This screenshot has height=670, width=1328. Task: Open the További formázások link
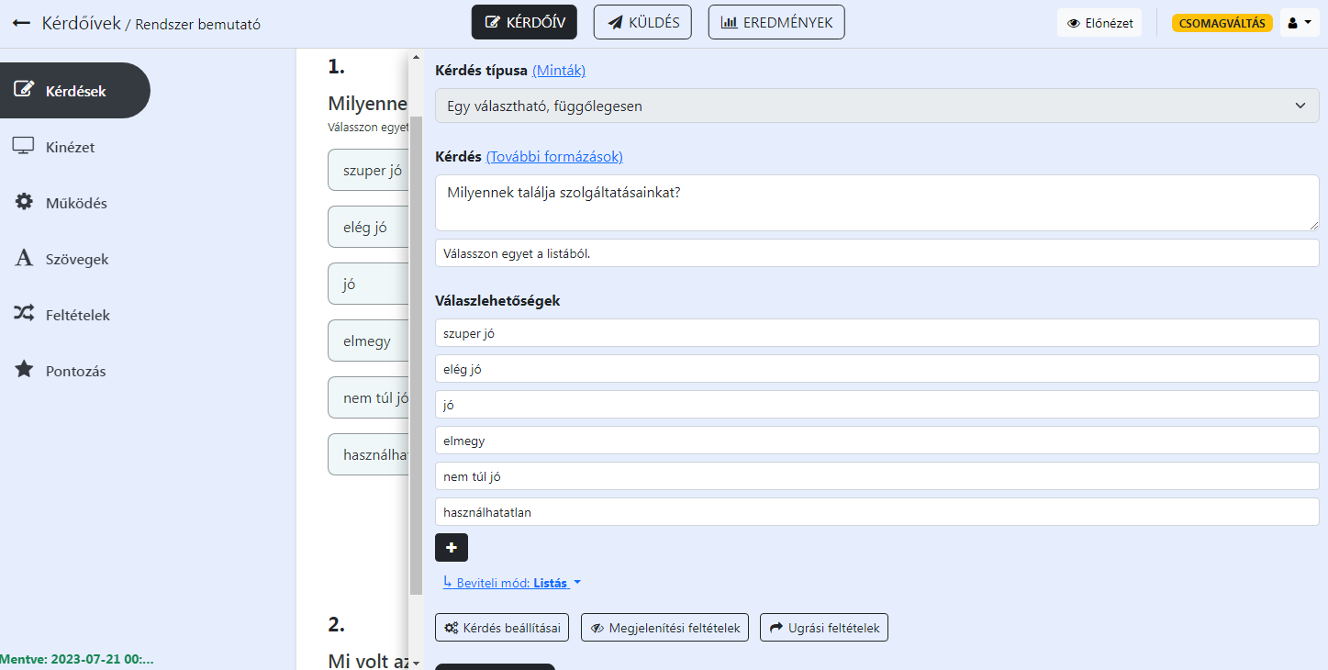[554, 156]
